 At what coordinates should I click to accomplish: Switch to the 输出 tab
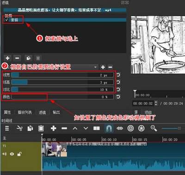56,112
